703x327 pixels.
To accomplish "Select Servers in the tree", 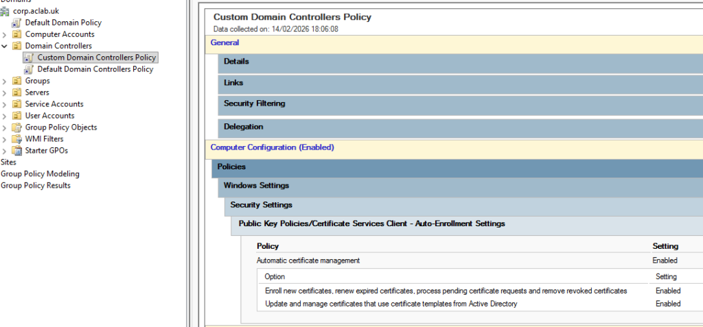I will click(37, 93).
